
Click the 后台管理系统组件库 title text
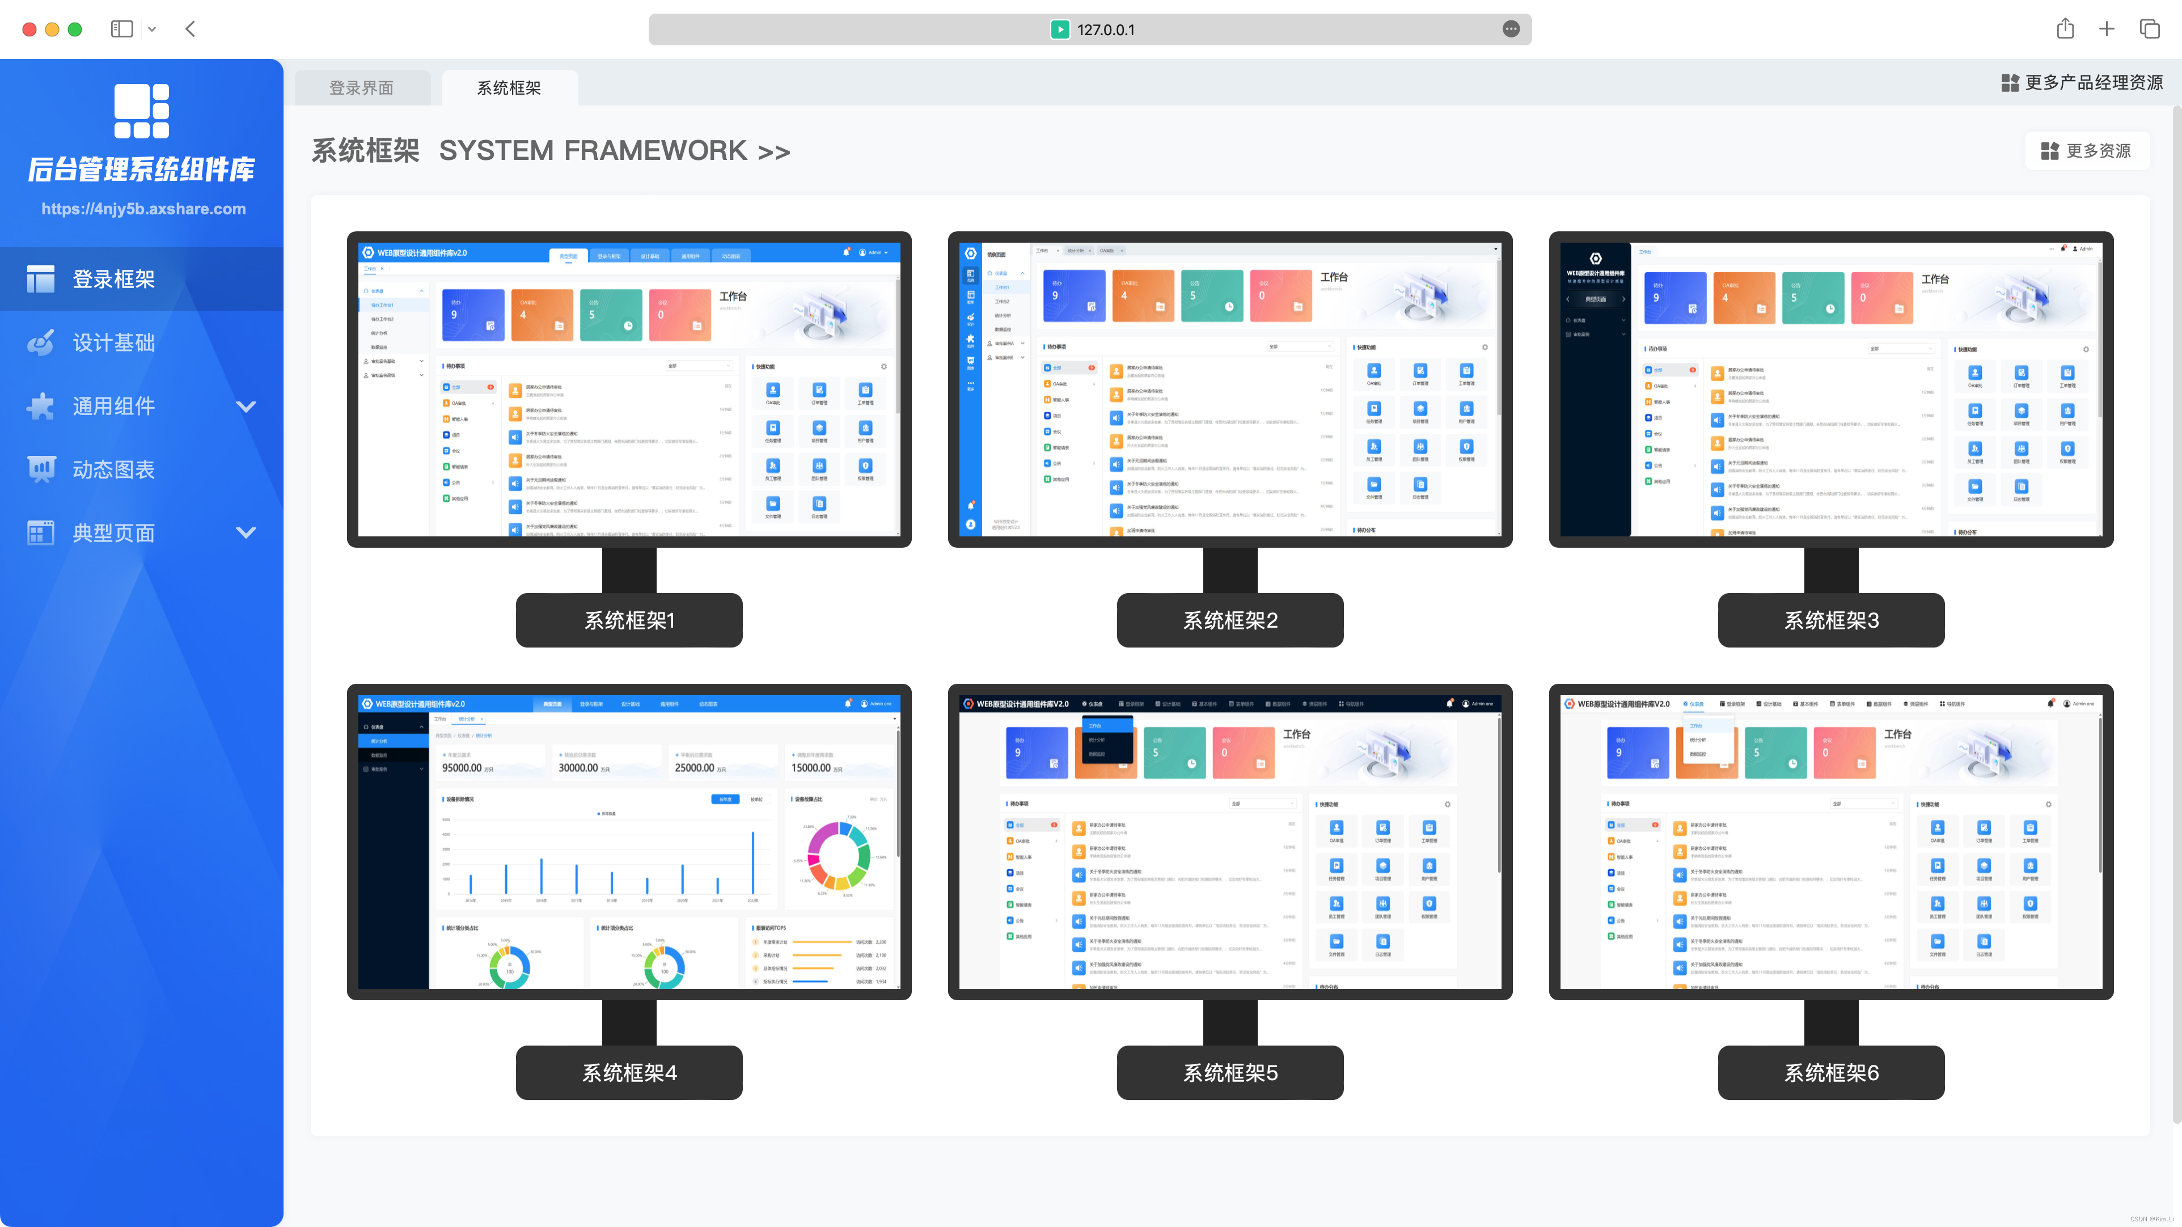coord(141,170)
